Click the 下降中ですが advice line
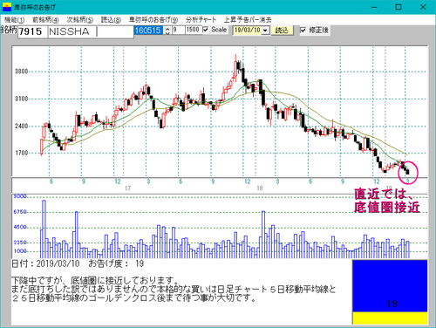The height and width of the screenshot is (328, 436). pos(95,281)
